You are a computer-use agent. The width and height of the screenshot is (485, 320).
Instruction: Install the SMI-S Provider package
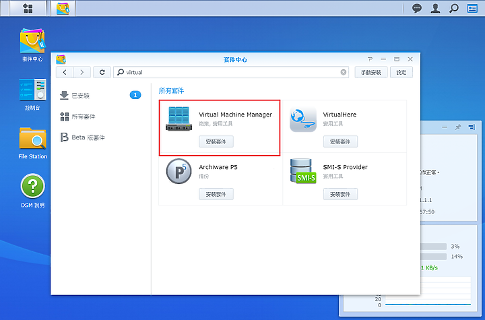click(340, 194)
